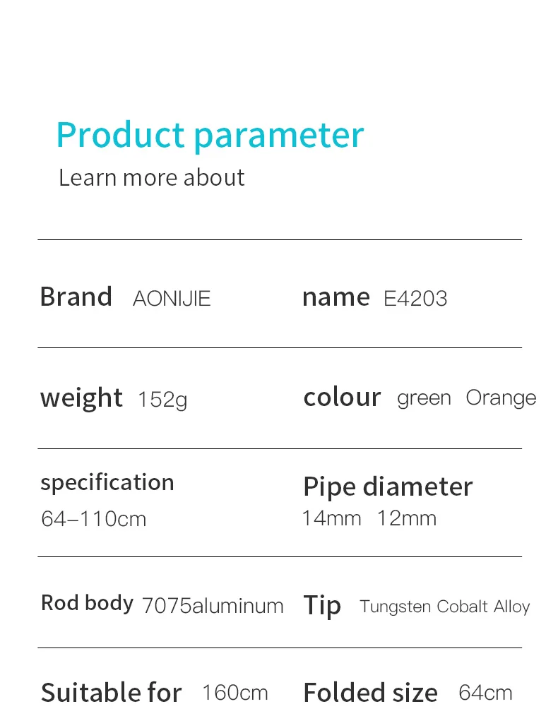The height and width of the screenshot is (728, 558).
Task: Click the 7075aluminum rod body value
Action: tap(213, 606)
